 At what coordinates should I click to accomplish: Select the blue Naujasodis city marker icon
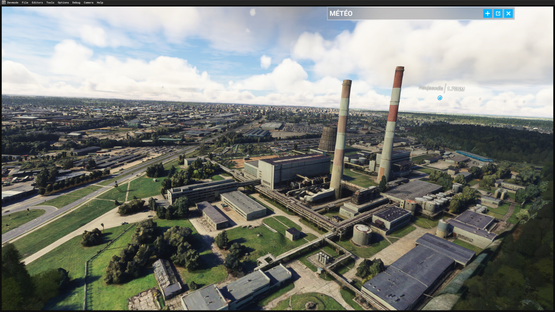(x=440, y=98)
